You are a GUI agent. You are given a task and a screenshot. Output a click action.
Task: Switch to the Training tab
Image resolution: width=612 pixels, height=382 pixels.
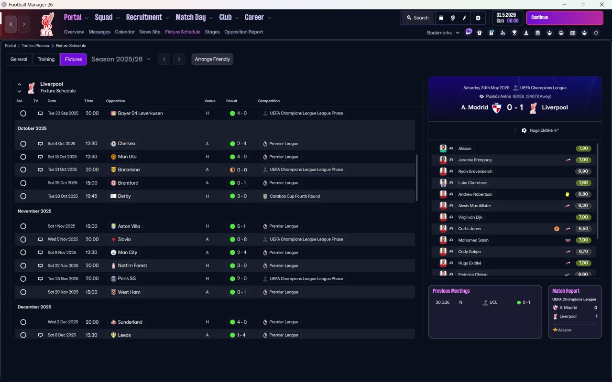(46, 59)
